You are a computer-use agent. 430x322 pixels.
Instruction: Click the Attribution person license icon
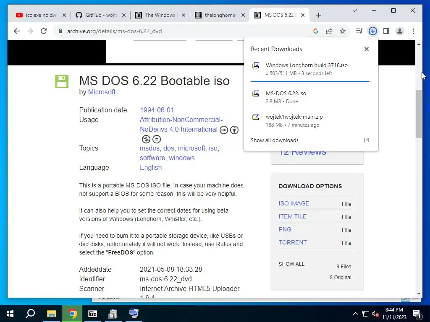tap(234, 130)
